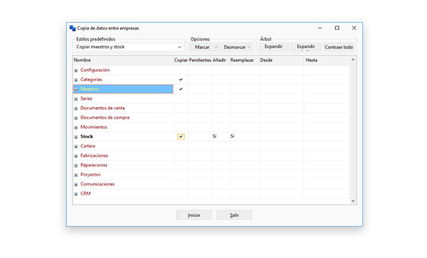Click the Copiar column header
Image resolution: width=427 pixels, height=258 pixels.
coord(181,60)
